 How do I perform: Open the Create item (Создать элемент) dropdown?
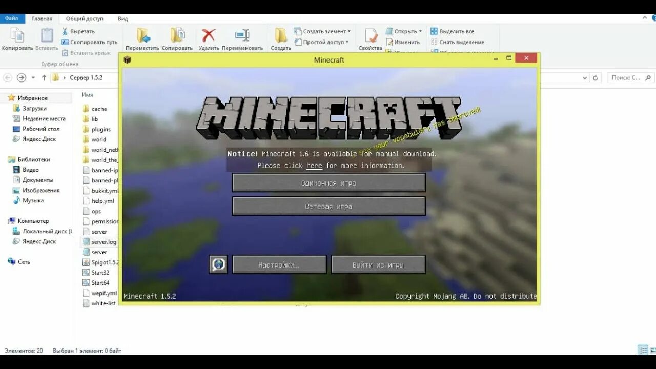tap(322, 31)
